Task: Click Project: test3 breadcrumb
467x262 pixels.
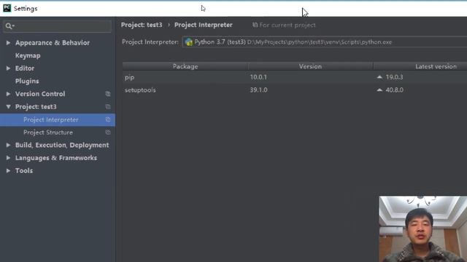Action: pyautogui.click(x=142, y=25)
